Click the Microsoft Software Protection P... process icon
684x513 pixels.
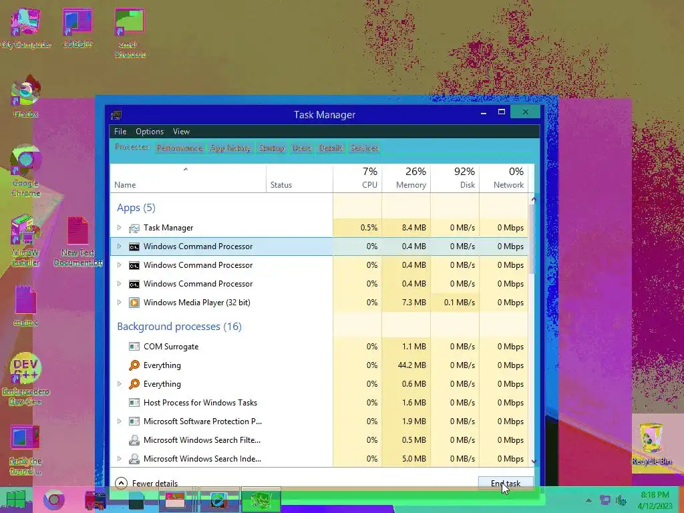pyautogui.click(x=134, y=421)
